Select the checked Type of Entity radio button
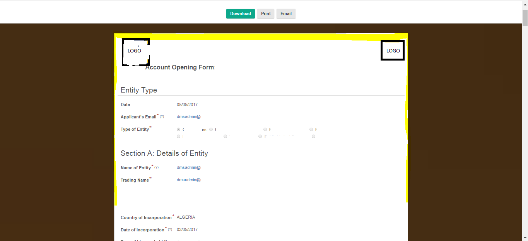Image resolution: width=528 pixels, height=241 pixels. [x=178, y=130]
